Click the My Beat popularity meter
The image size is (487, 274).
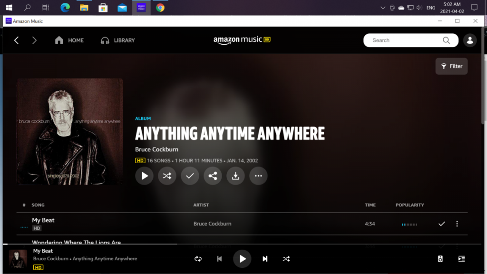(409, 225)
